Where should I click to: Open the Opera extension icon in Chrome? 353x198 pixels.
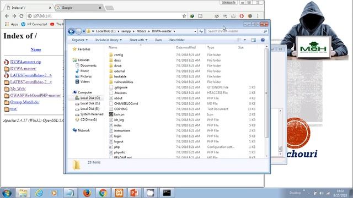242,16
